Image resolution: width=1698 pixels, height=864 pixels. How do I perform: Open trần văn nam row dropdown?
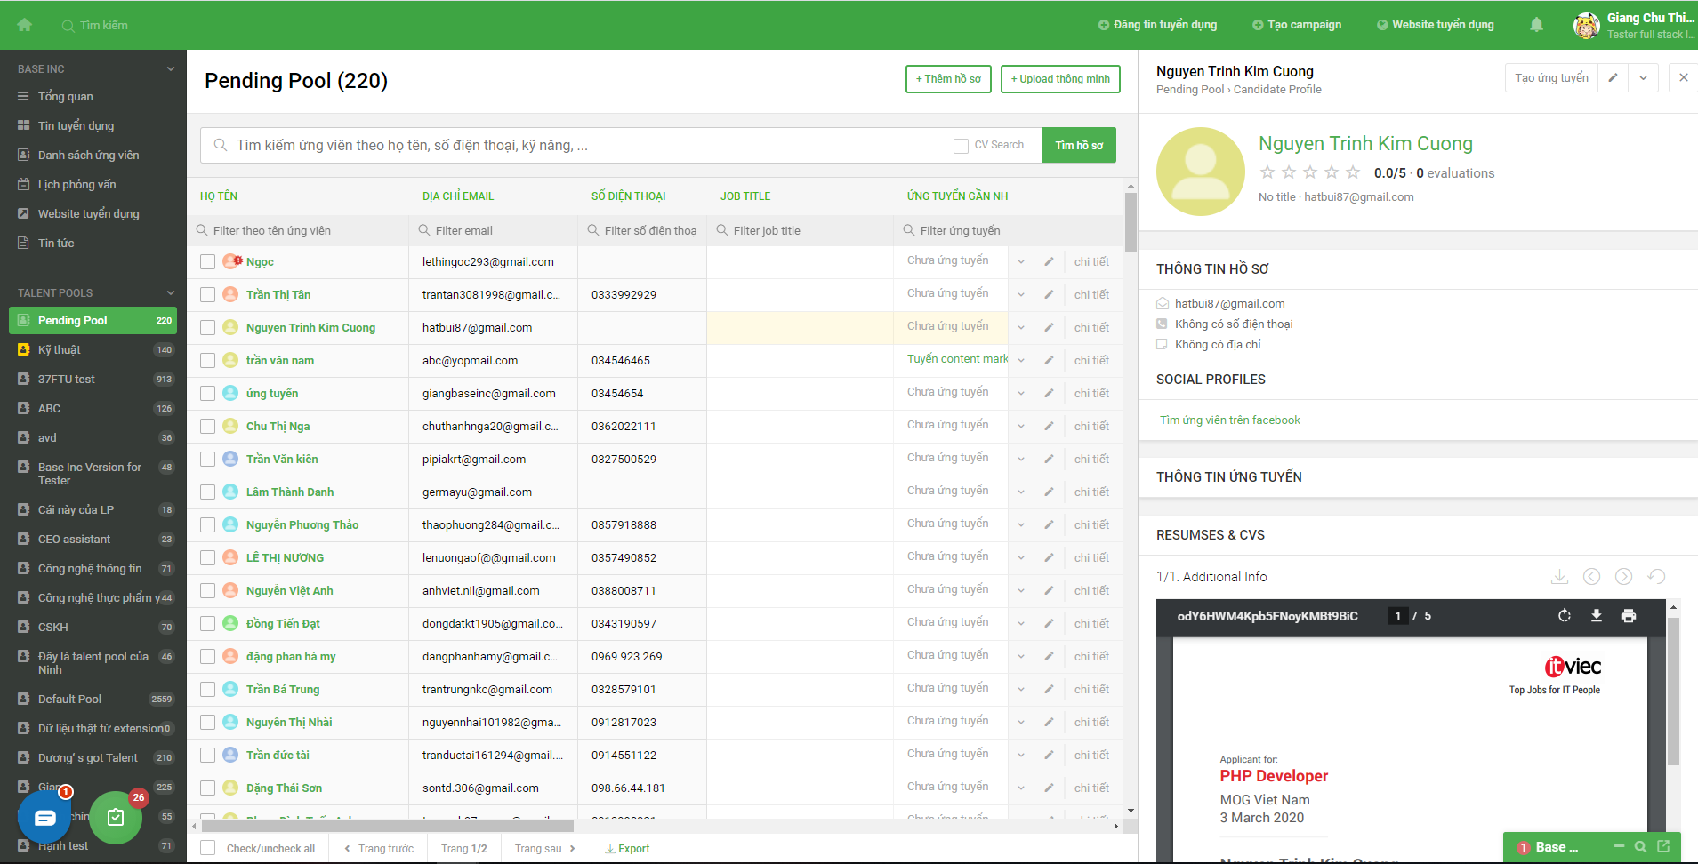[1021, 360]
